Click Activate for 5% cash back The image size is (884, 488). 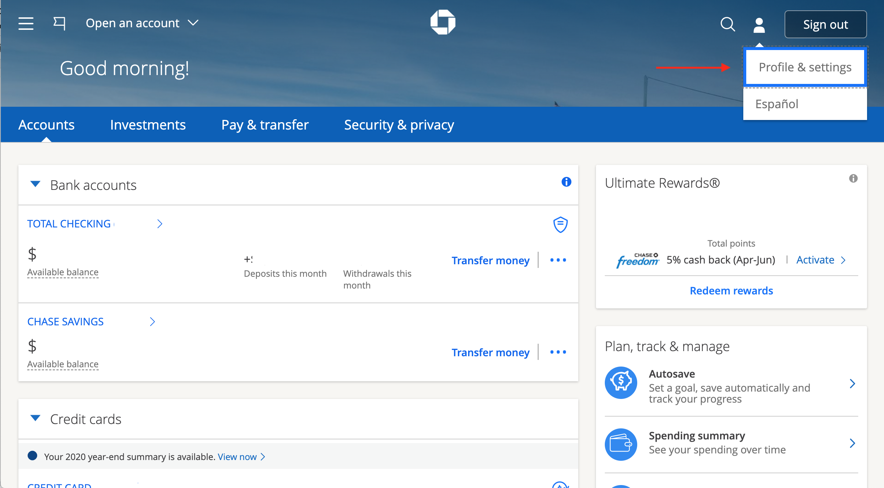(x=815, y=260)
